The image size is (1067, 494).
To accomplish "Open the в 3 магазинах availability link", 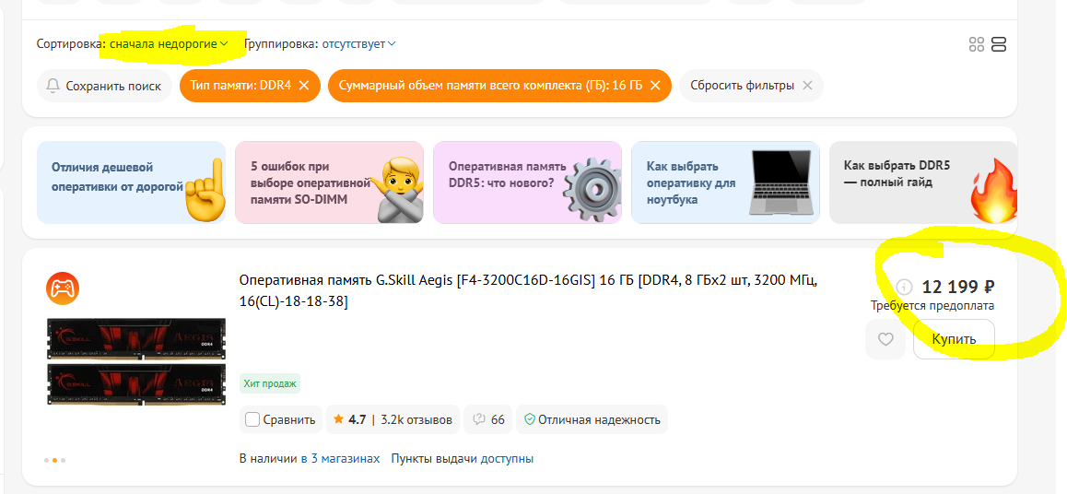I will [340, 459].
